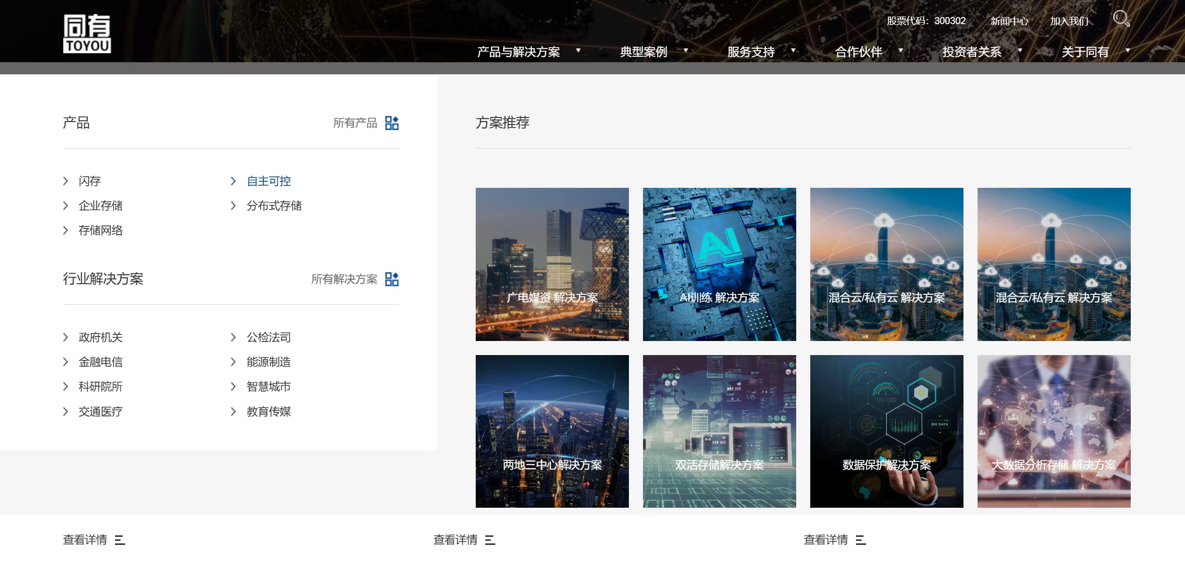This screenshot has width=1185, height=568.
Task: Click list icon next to rightmost 查看详情
Action: (x=860, y=540)
